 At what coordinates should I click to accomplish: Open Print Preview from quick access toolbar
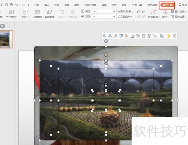click(12, 5)
